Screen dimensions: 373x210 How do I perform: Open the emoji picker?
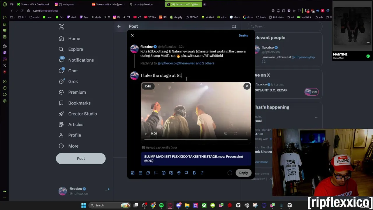click(163, 173)
